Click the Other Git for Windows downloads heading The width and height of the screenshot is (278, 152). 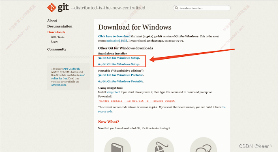(126, 48)
